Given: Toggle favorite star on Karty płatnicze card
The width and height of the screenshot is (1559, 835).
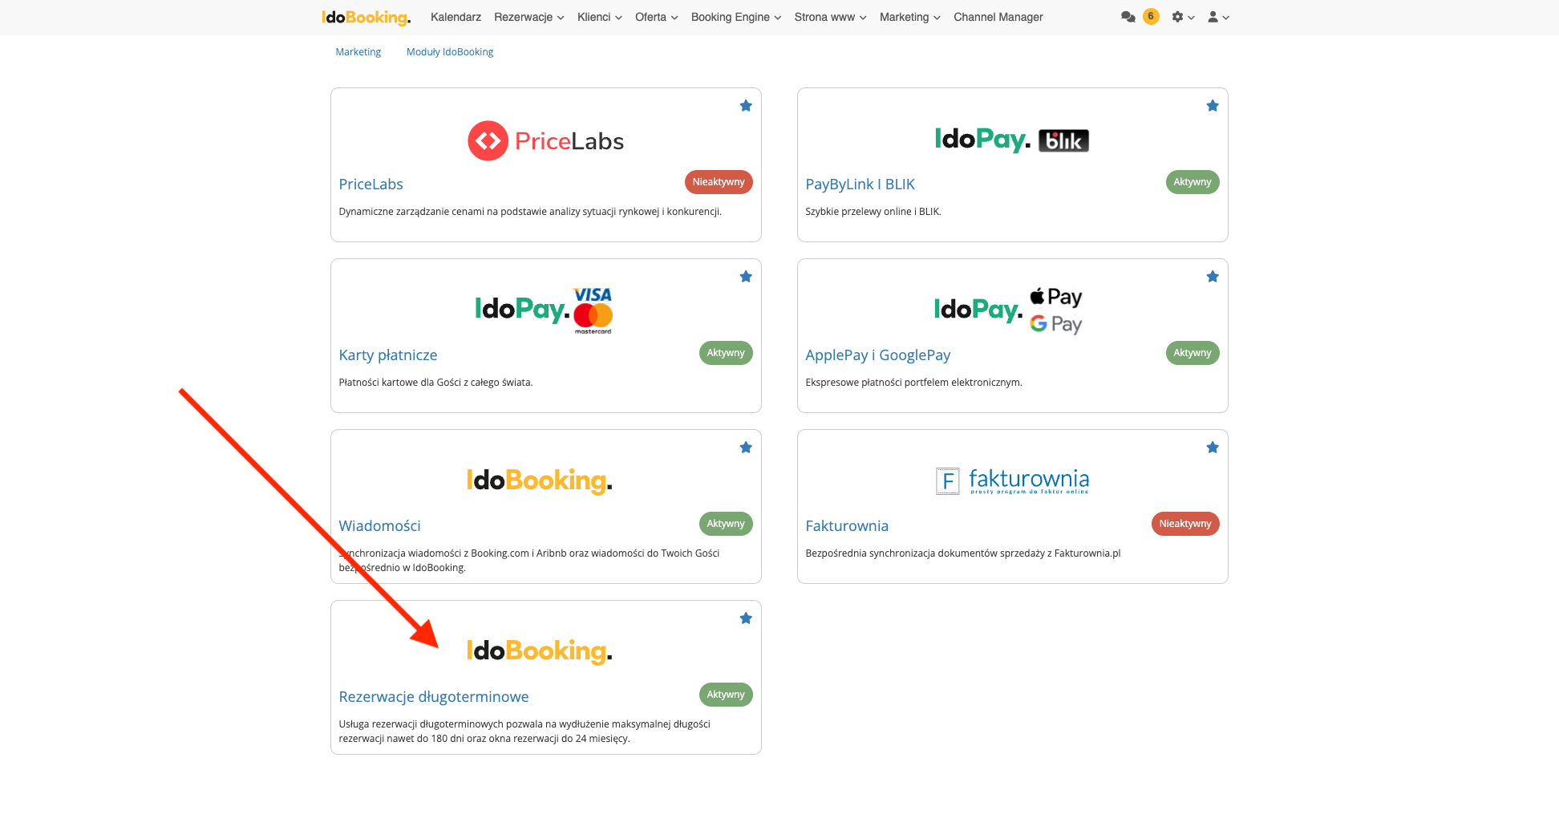Looking at the screenshot, I should coord(746,277).
